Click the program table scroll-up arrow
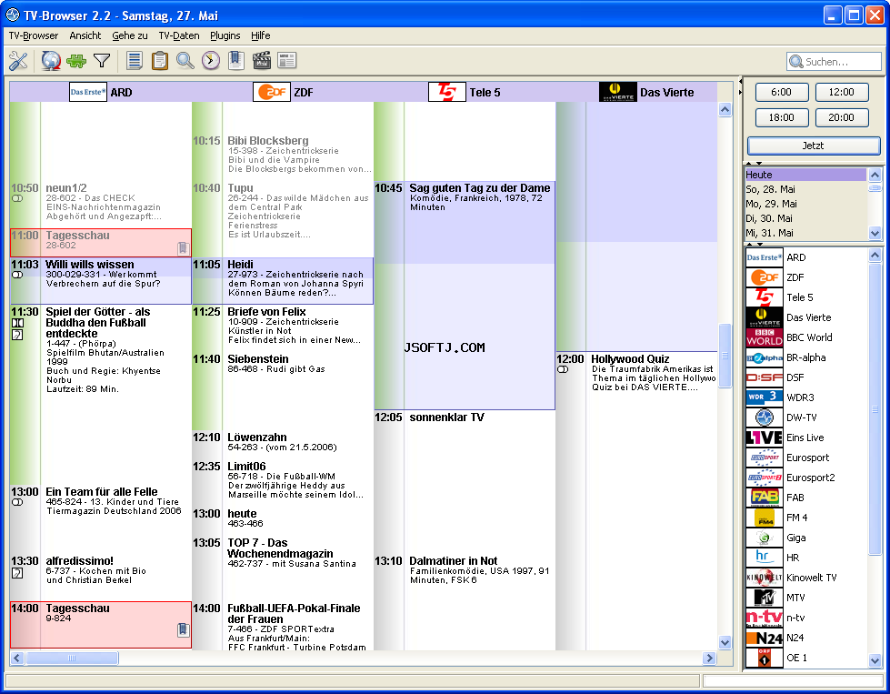Screen dimensions: 890x694 [x=725, y=109]
